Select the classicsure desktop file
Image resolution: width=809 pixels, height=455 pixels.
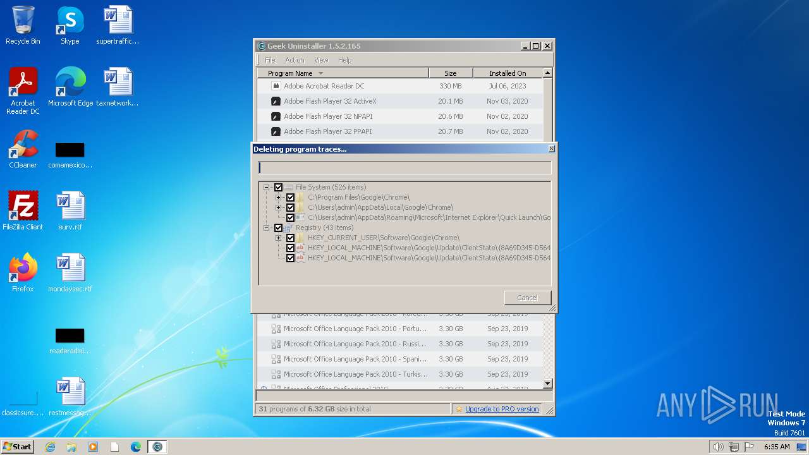[x=23, y=403]
